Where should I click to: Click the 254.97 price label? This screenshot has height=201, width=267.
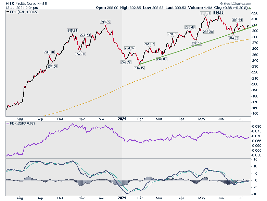click(130, 48)
